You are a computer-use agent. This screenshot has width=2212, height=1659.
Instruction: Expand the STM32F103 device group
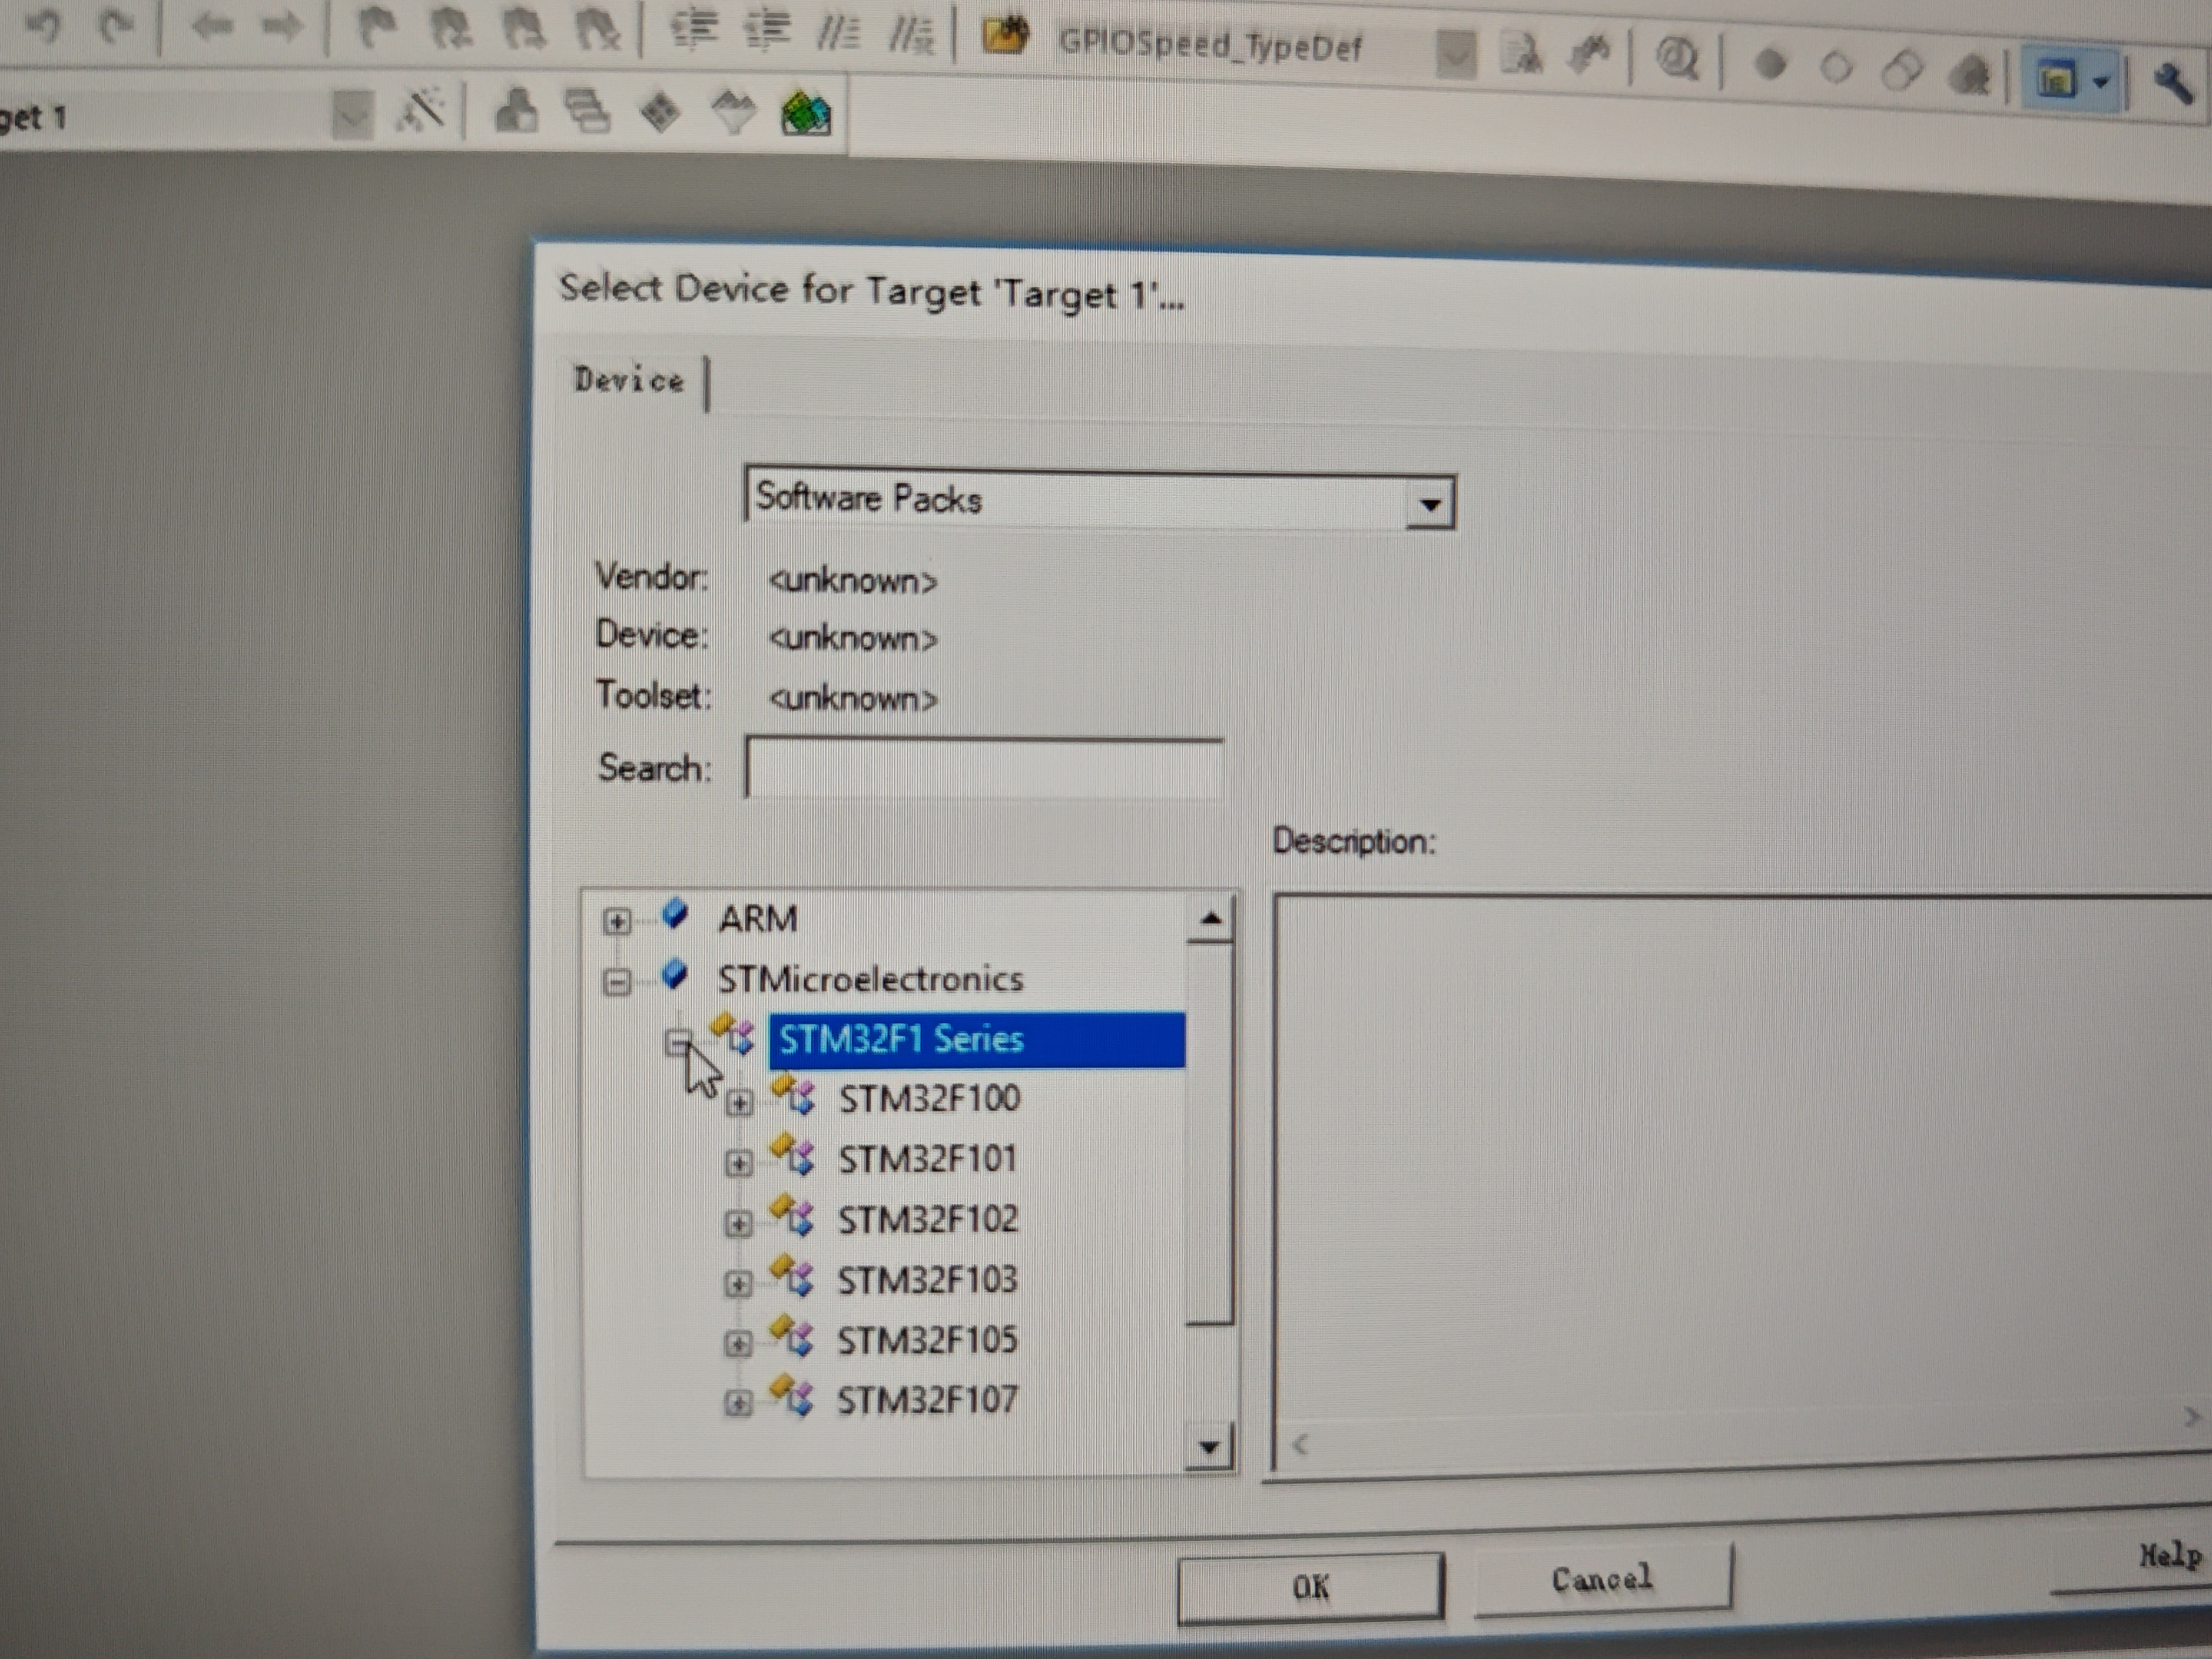(738, 1283)
